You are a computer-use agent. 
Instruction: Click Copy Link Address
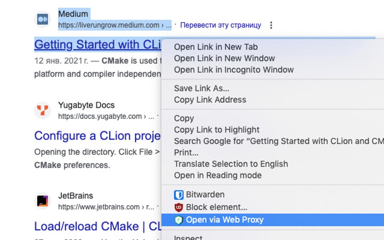click(210, 100)
